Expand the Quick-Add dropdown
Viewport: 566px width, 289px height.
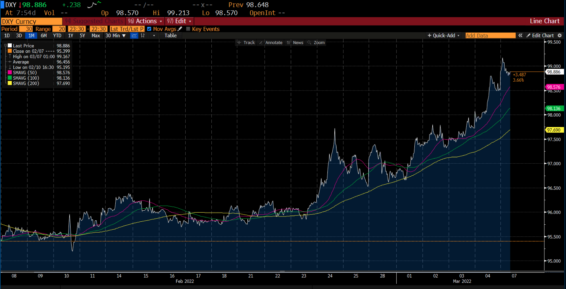[x=443, y=36]
